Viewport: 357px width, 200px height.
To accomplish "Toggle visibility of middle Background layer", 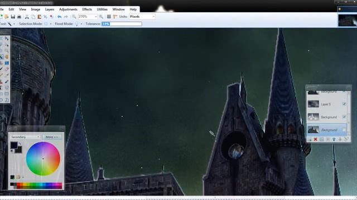I will [x=344, y=117].
